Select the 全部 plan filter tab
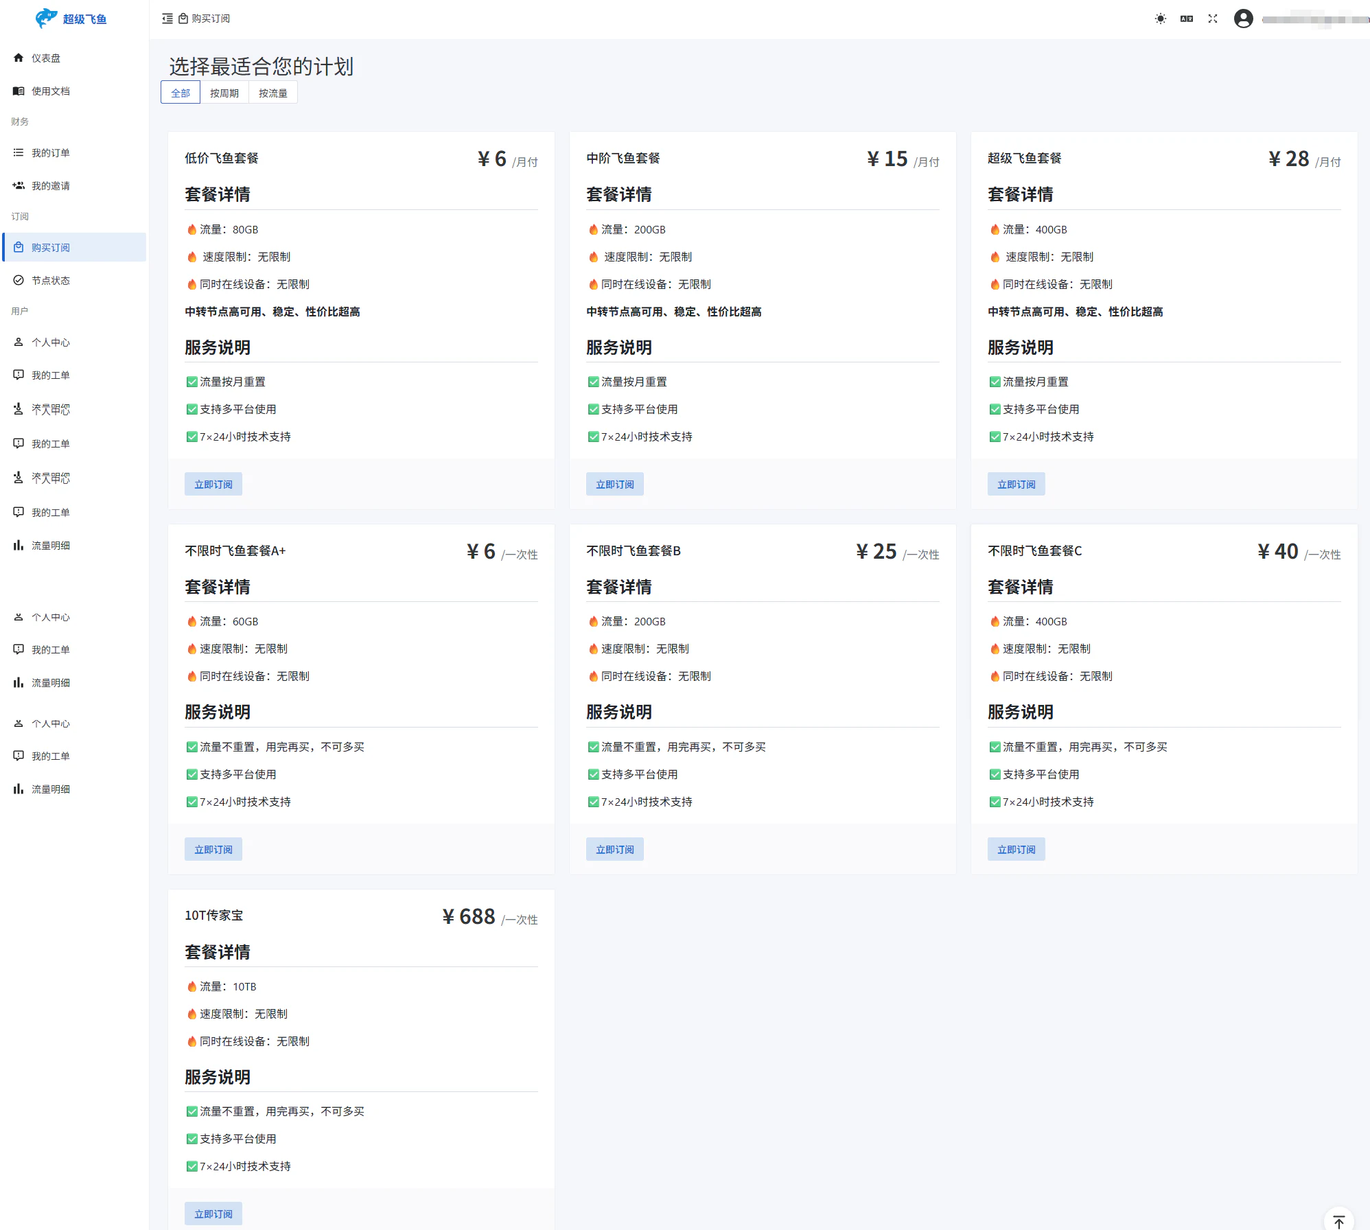Viewport: 1370px width, 1230px height. coord(181,93)
